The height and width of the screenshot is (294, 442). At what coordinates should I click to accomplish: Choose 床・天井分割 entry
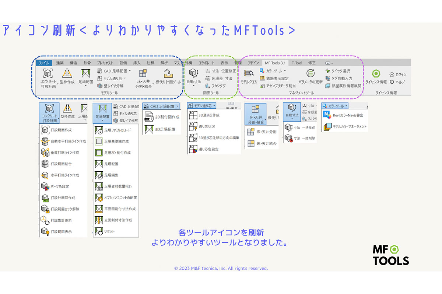pyautogui.click(x=262, y=132)
